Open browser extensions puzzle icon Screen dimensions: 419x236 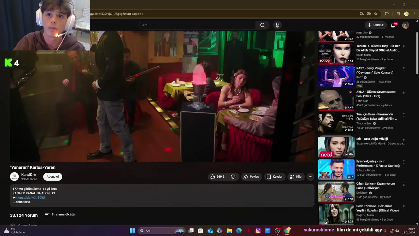(387, 14)
